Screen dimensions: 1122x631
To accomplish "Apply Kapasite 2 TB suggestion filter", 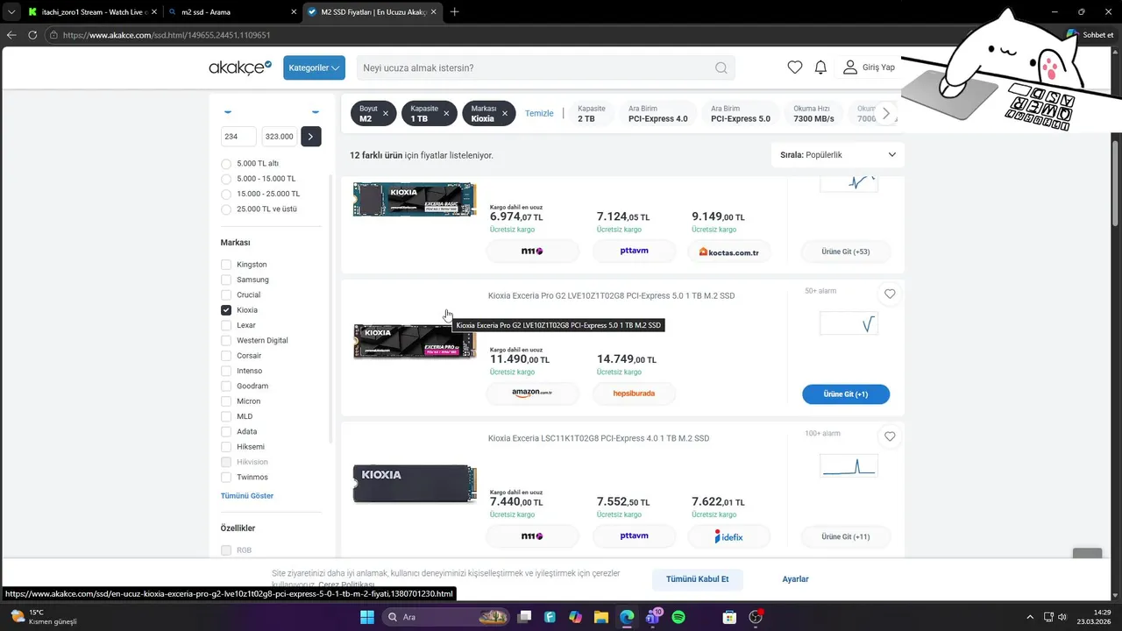I will (x=593, y=114).
